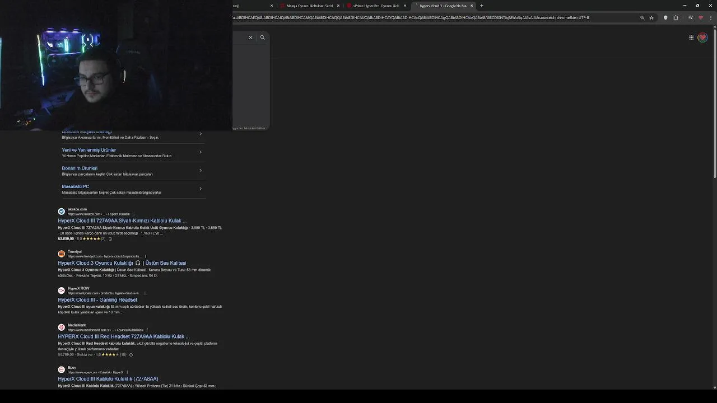Image resolution: width=717 pixels, height=403 pixels.
Task: Click the Chrome address bar URL
Action: [411, 17]
